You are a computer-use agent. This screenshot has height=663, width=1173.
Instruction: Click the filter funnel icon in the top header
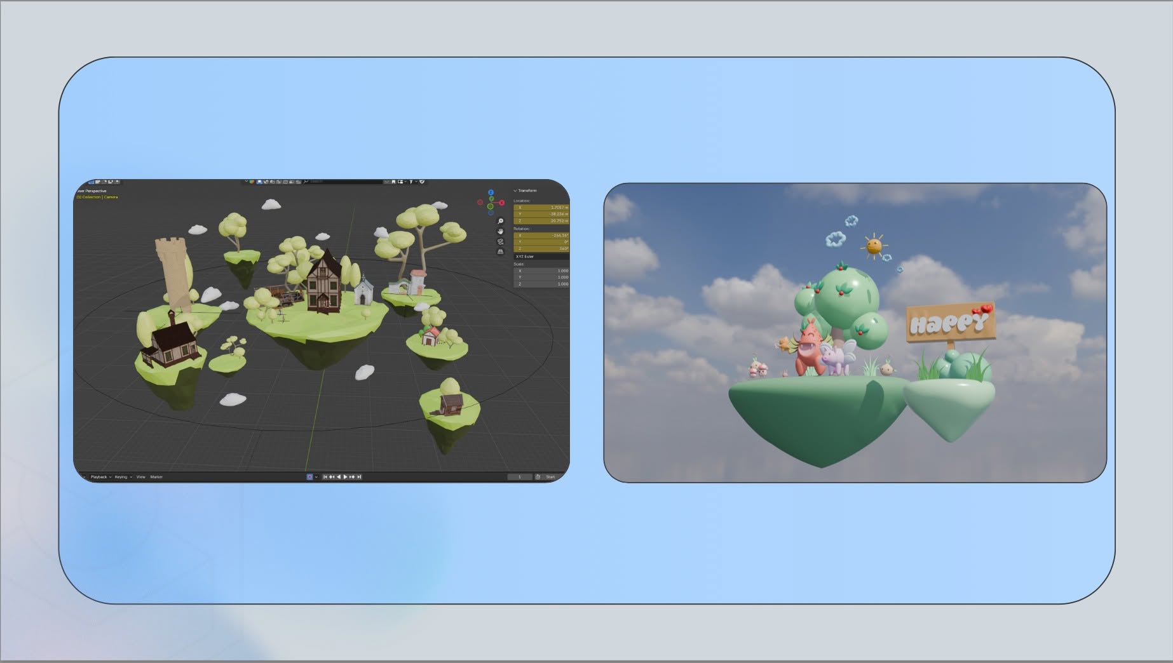(411, 182)
